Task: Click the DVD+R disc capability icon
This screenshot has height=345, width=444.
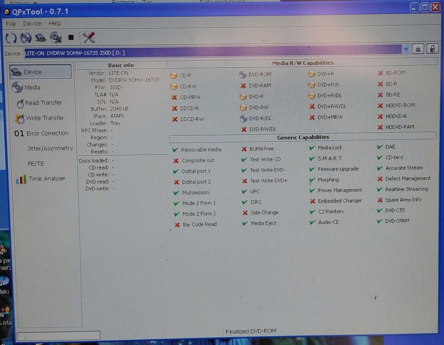Action: click(x=311, y=74)
